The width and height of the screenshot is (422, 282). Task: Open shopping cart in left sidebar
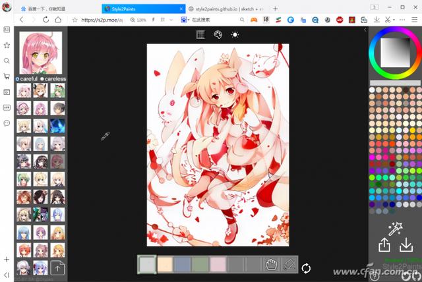click(x=7, y=76)
